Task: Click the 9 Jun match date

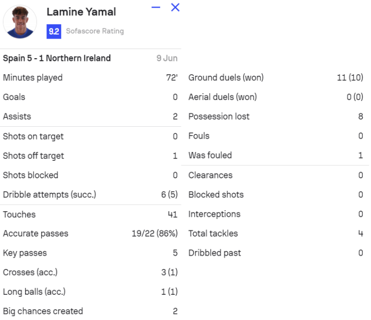Action: coord(167,58)
